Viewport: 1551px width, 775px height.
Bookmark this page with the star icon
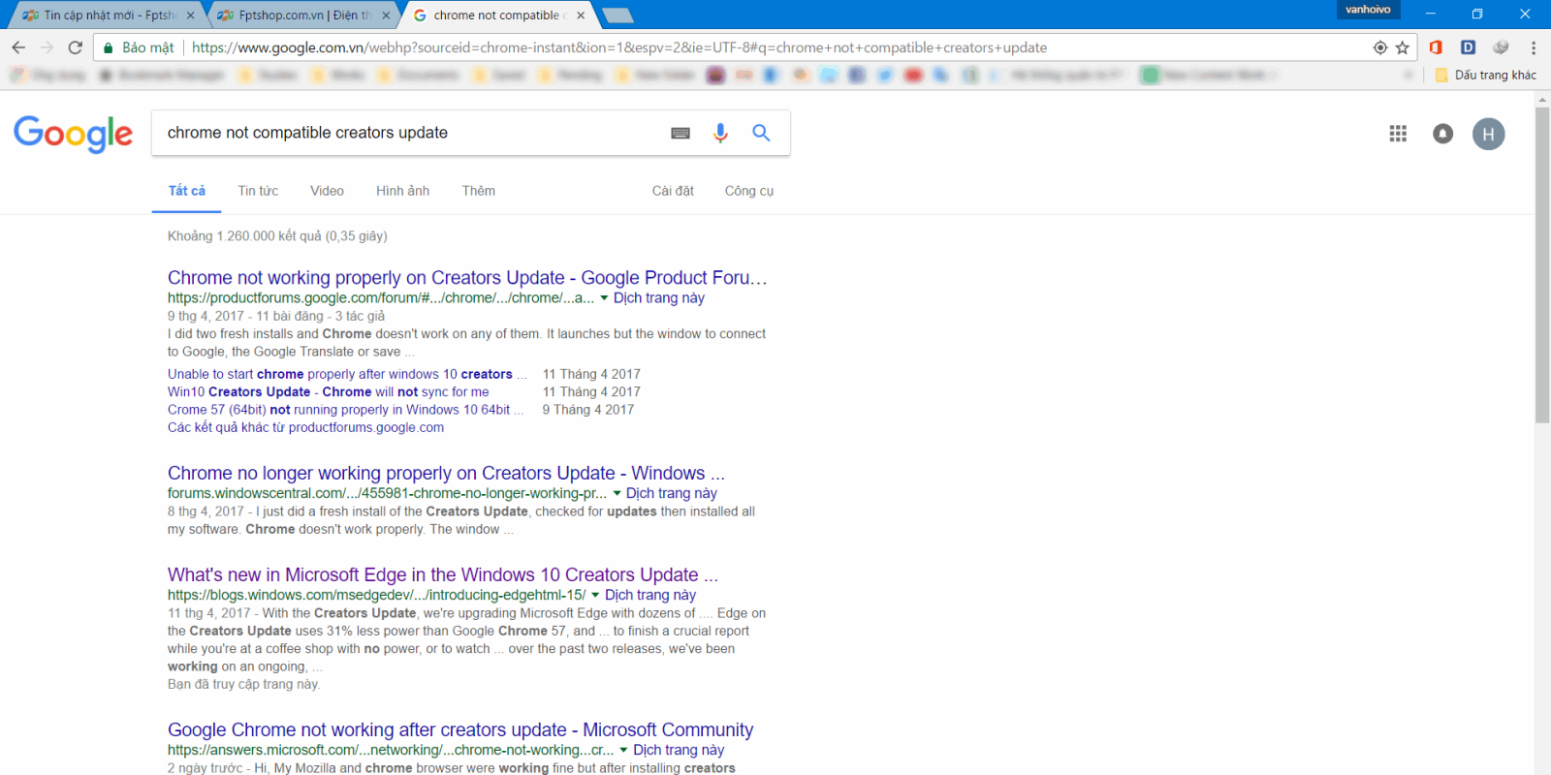1402,47
